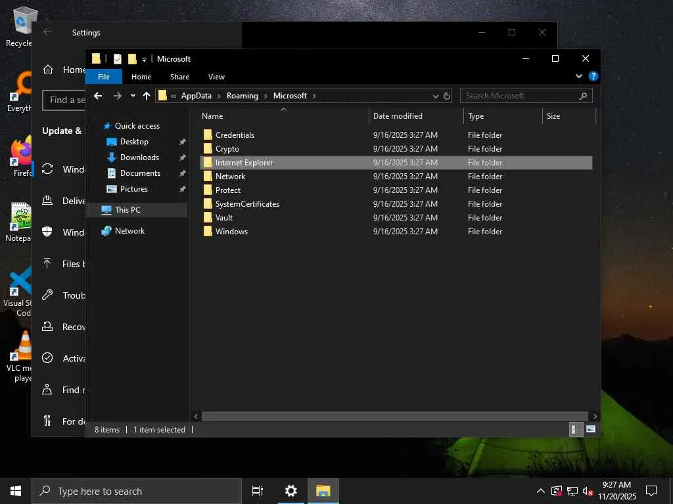
Task: Select the Vault folder icon
Action: 208,217
